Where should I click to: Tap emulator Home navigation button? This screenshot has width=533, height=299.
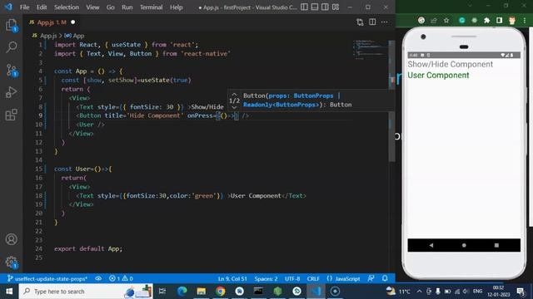coord(464,245)
